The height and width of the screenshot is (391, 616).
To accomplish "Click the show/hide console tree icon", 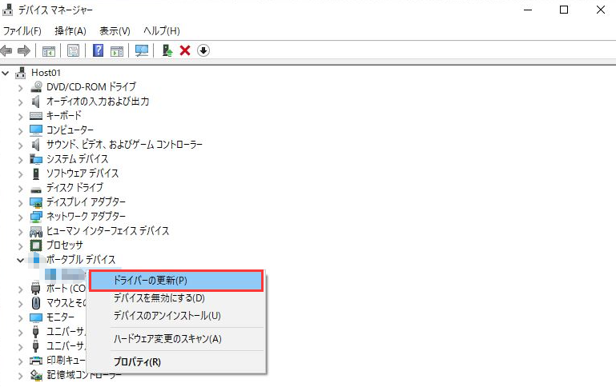I will [x=49, y=51].
